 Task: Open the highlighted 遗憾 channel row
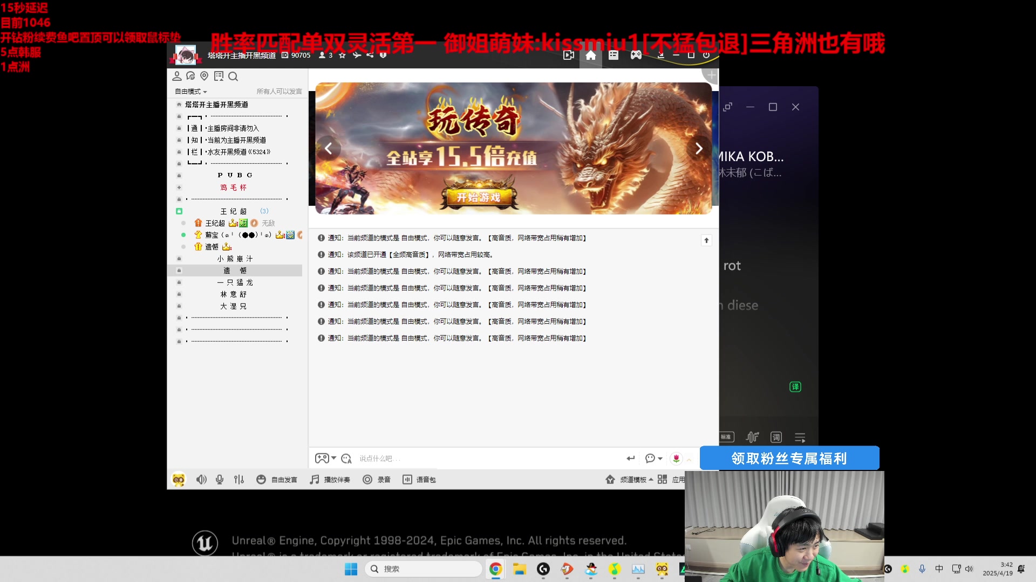235,271
